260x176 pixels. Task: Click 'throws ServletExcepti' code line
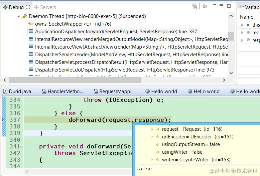[x=93, y=153]
